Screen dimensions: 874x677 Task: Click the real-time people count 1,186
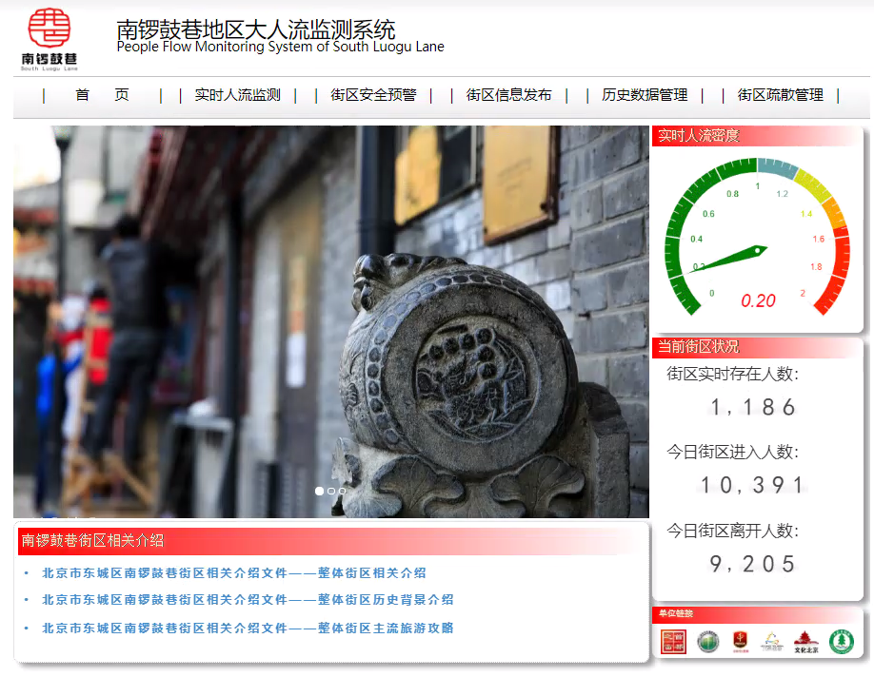click(752, 408)
